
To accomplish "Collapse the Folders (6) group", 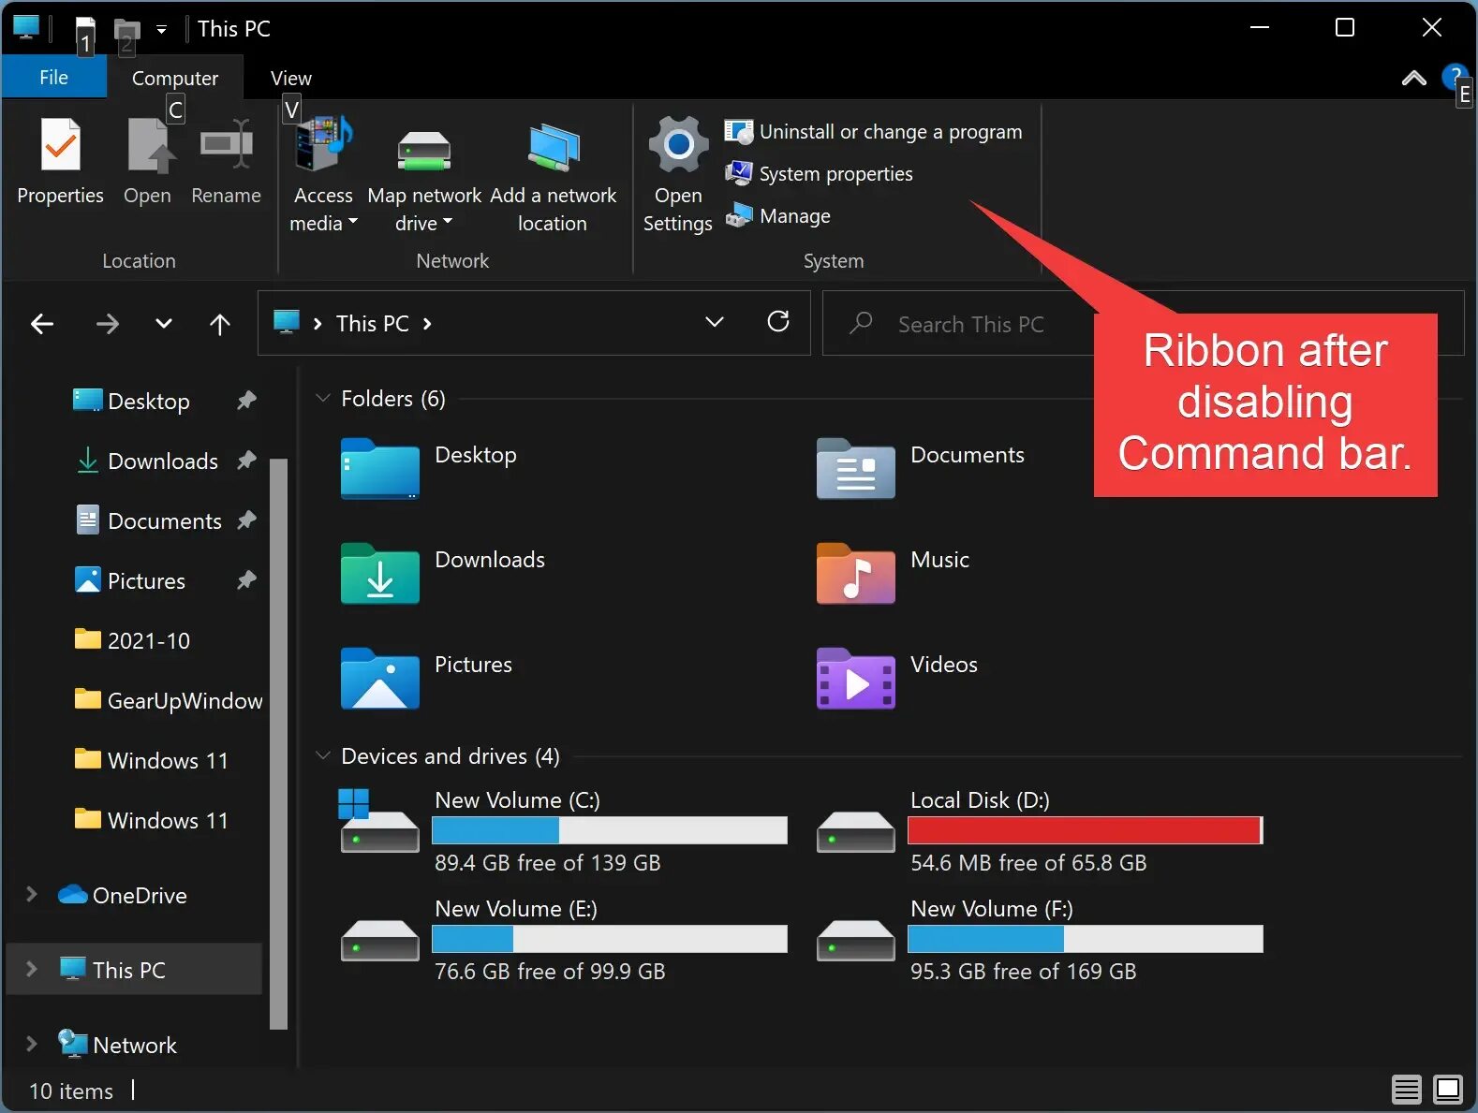I will pyautogui.click(x=323, y=399).
